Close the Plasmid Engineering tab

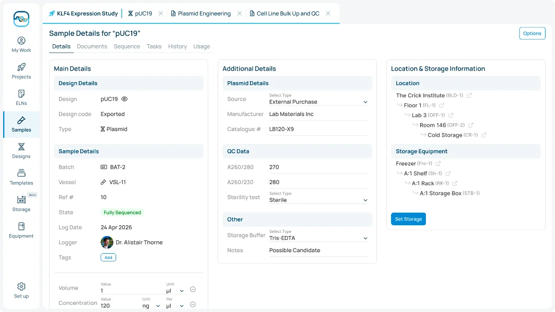point(239,14)
